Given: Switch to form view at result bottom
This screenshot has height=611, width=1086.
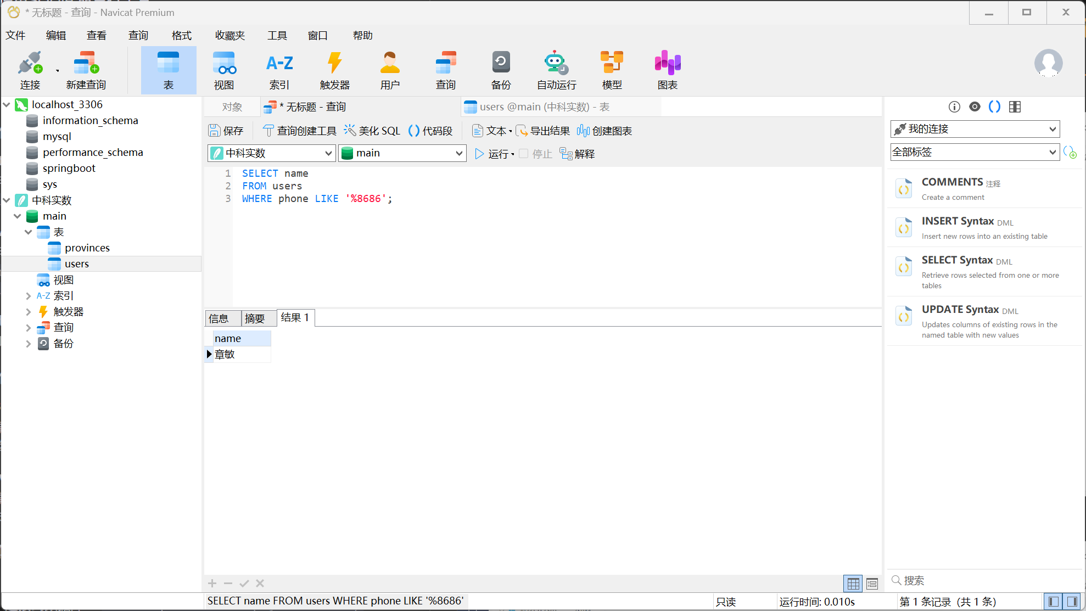Looking at the screenshot, I should pos(872,584).
